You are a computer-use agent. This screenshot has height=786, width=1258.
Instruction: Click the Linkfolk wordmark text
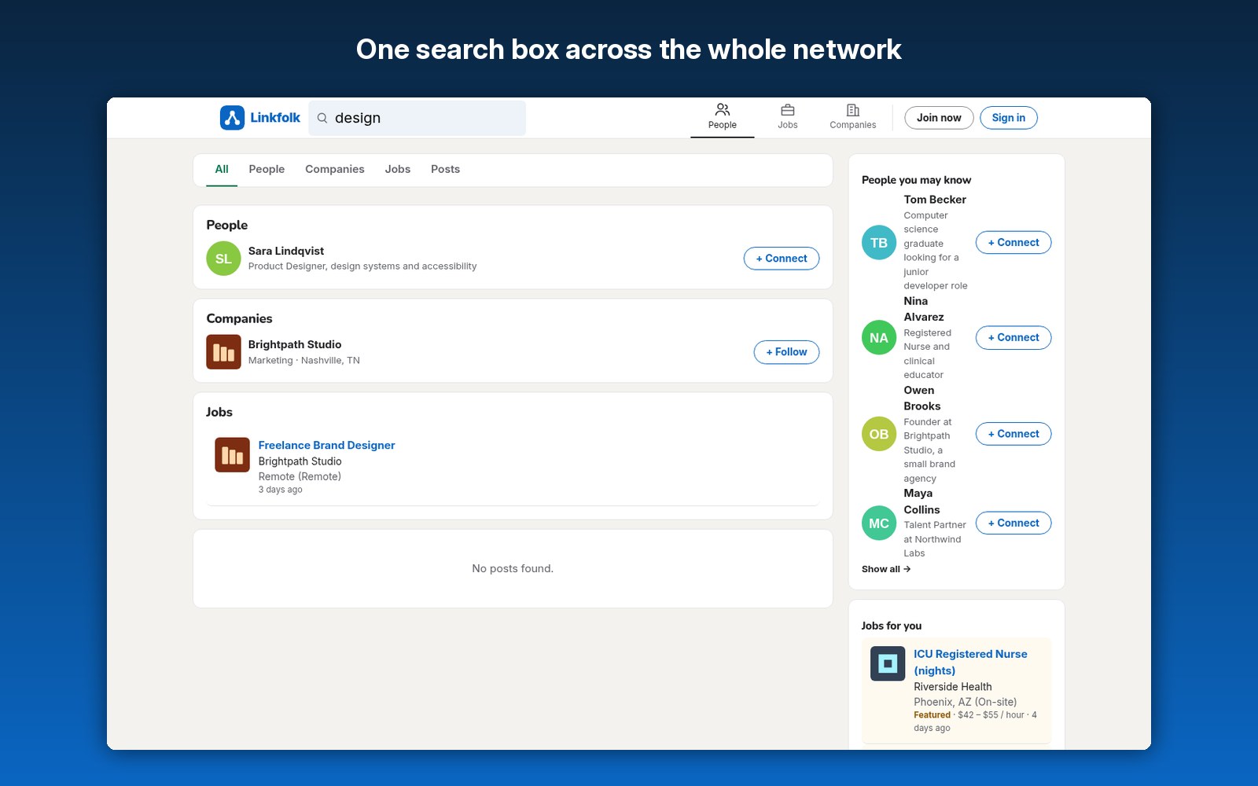pos(275,118)
